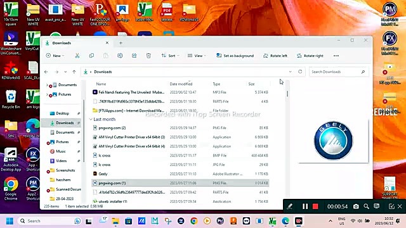Click the Cut scissors icon in toolbar
Image resolution: width=406 pixels, height=228 pixels.
77,56
